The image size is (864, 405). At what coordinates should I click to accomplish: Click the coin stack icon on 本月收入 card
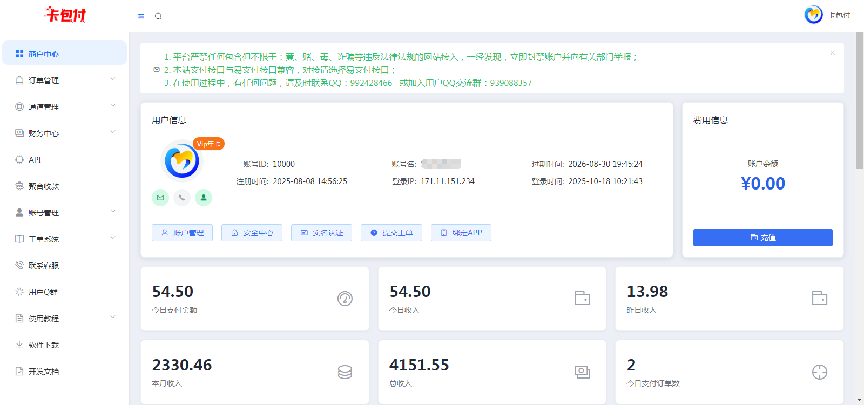345,372
